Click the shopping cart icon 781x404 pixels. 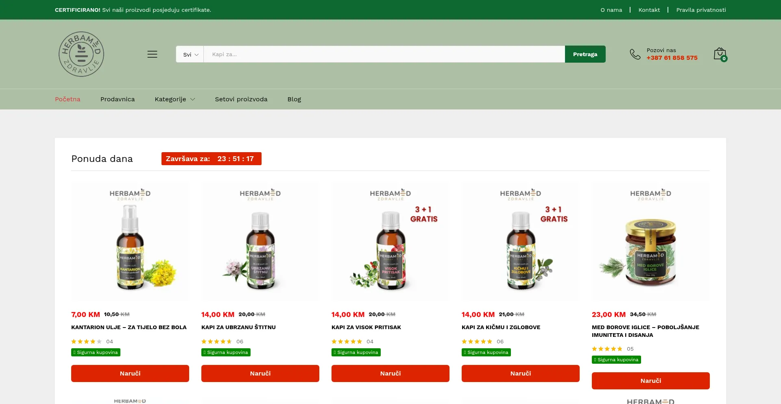[x=720, y=54]
